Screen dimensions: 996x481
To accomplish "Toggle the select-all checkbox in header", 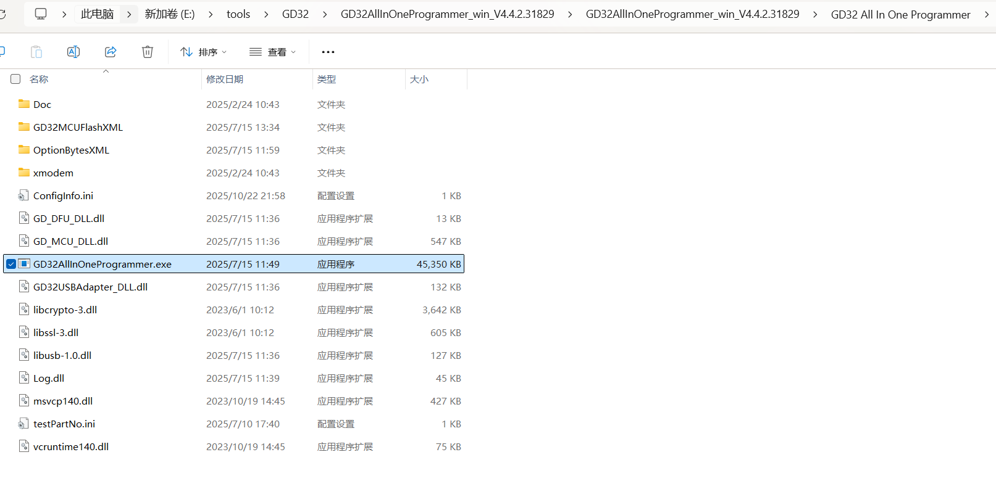I will 16,79.
